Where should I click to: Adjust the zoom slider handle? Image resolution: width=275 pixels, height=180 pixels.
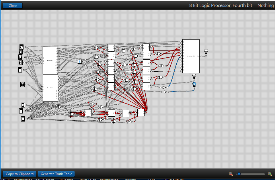click(x=239, y=174)
